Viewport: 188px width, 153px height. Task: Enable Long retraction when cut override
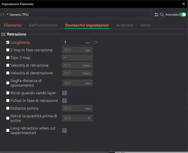(8, 130)
